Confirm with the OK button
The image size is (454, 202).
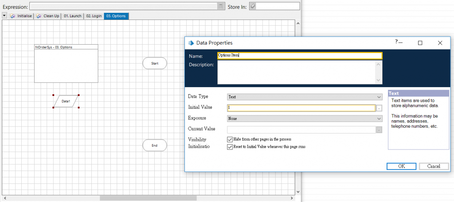point(401,166)
